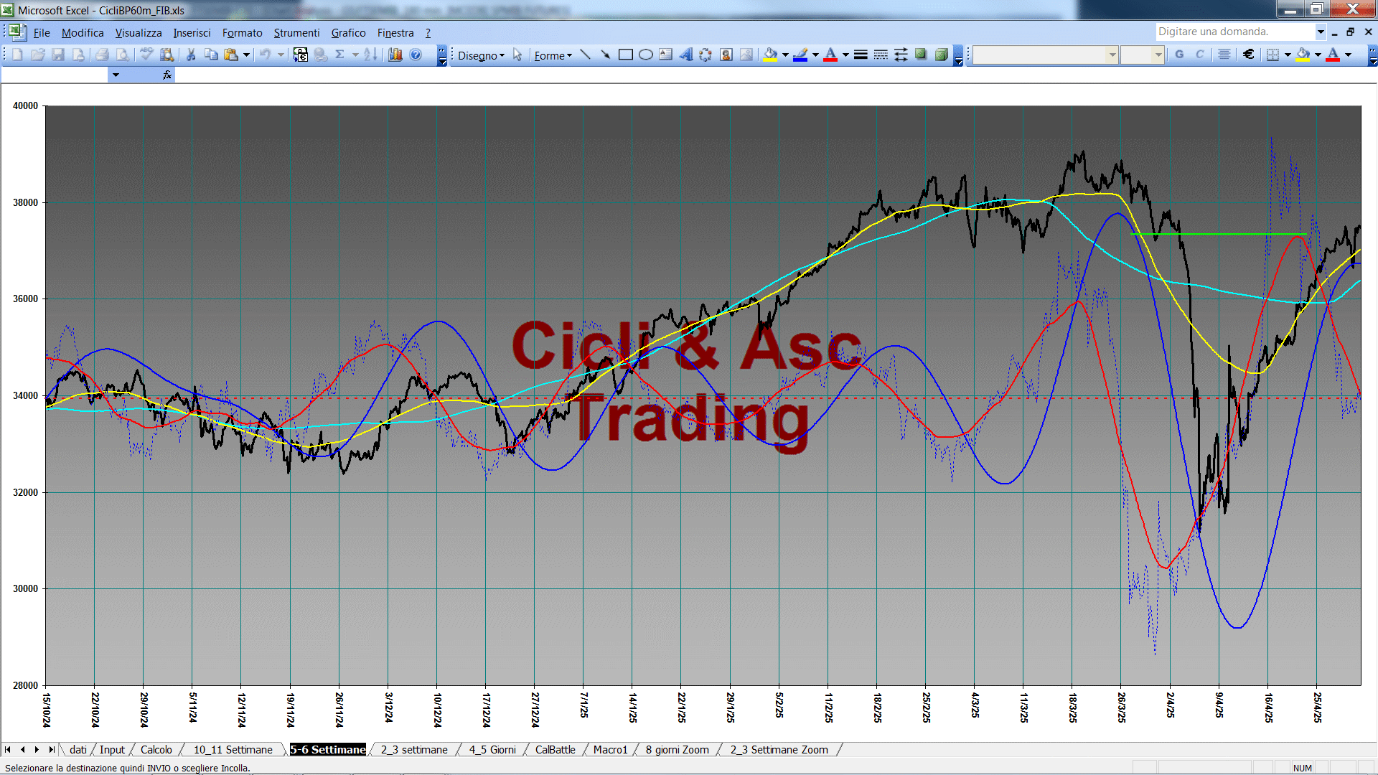Click the Cut scissors icon
Image resolution: width=1378 pixels, height=775 pixels.
(191, 55)
